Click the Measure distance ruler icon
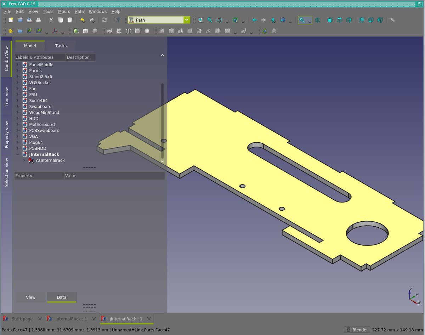The image size is (425, 335). pyautogui.click(x=392, y=20)
